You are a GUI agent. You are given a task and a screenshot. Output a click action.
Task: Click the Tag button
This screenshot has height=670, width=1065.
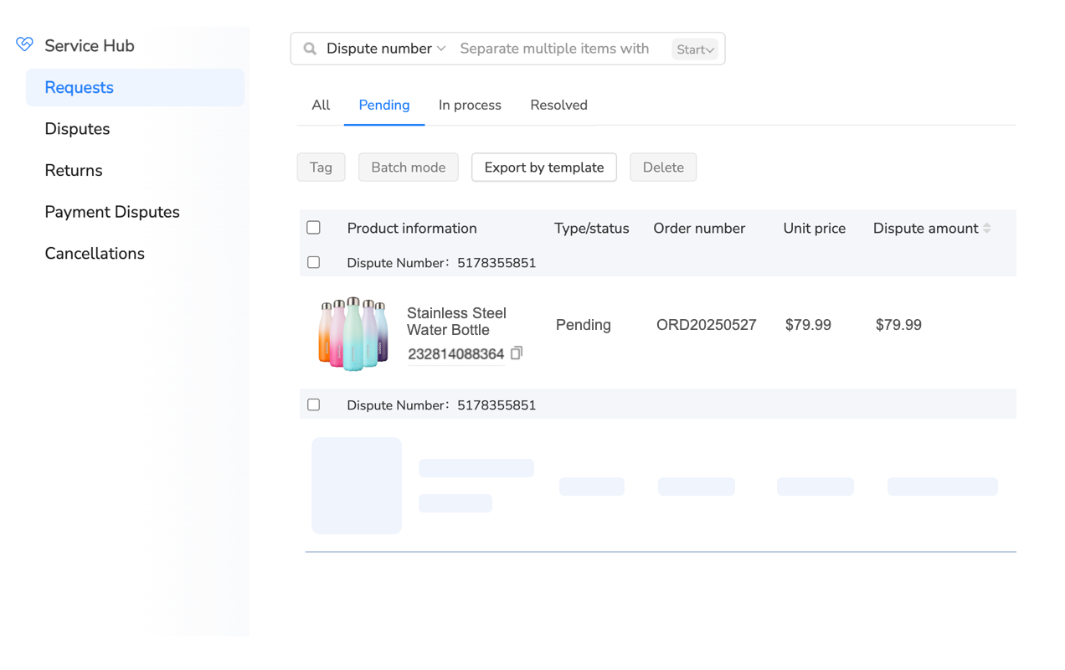pyautogui.click(x=321, y=167)
